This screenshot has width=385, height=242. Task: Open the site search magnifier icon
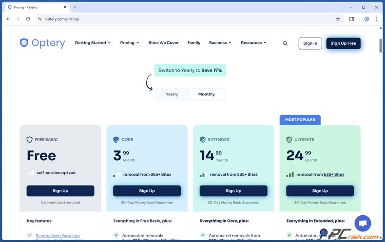[x=285, y=43]
